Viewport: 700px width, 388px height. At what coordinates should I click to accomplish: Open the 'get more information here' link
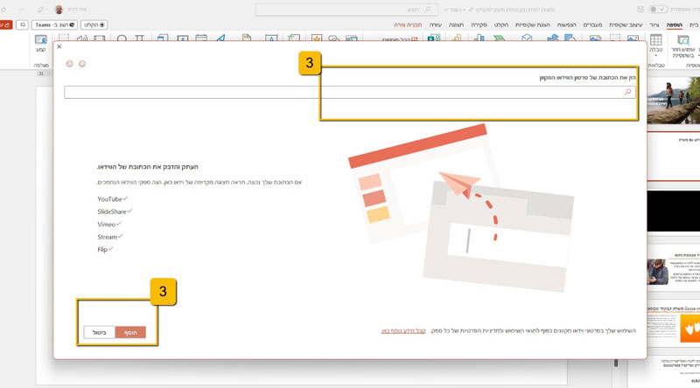[402, 330]
